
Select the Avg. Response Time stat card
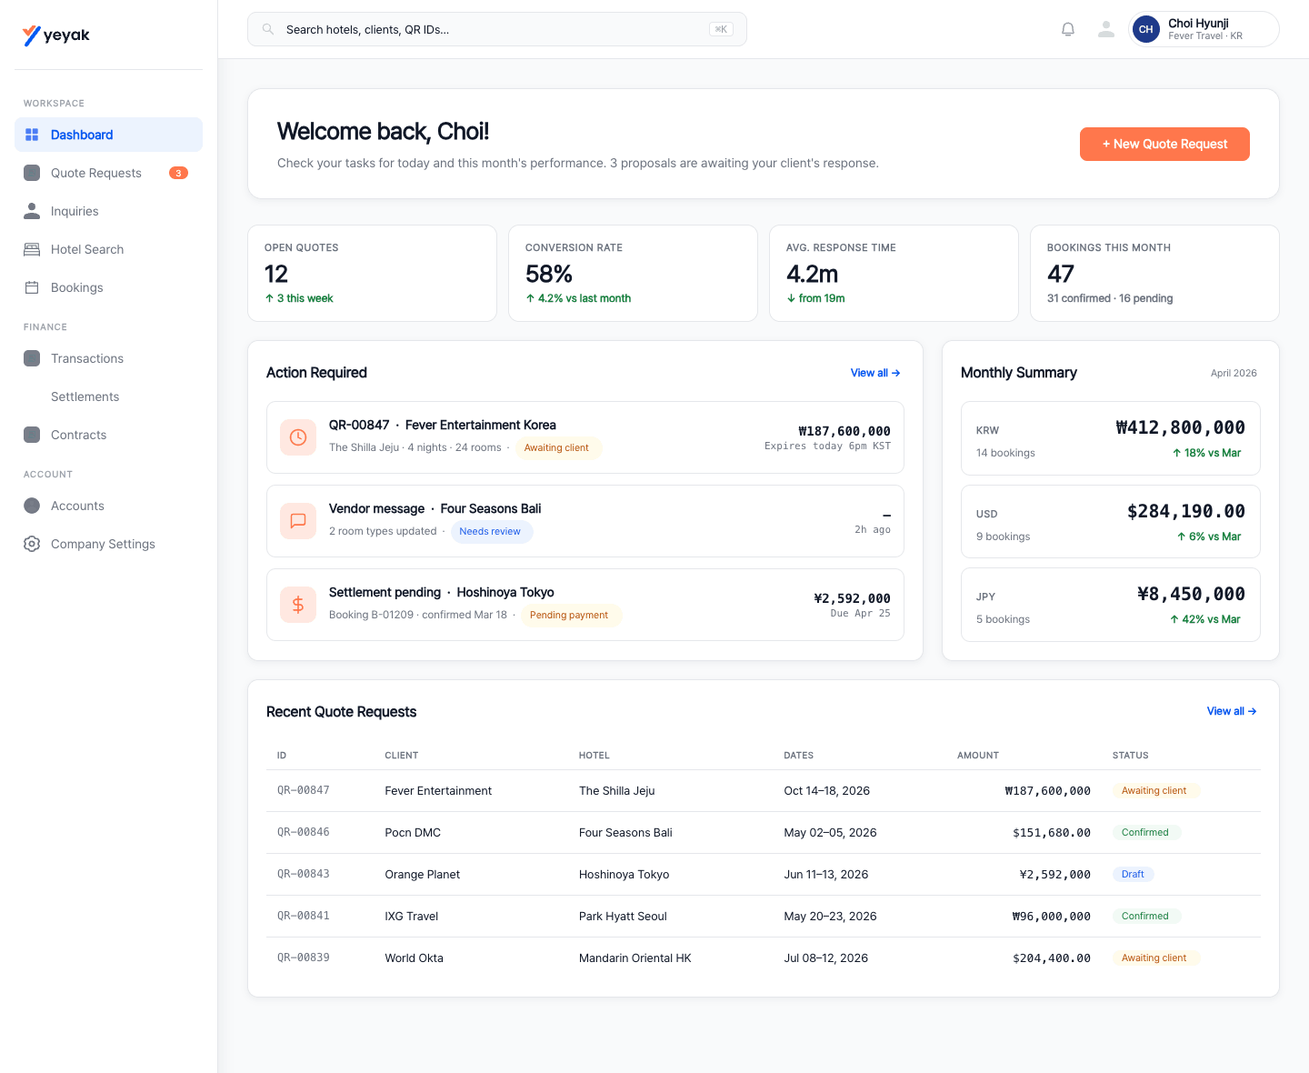pyautogui.click(x=894, y=273)
